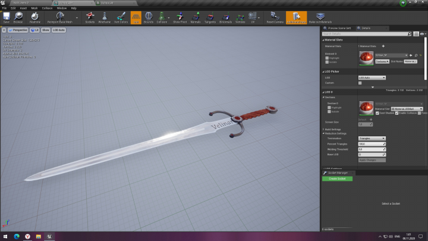This screenshot has height=241, width=428.
Task: Add a new material slot
Action: click(383, 46)
